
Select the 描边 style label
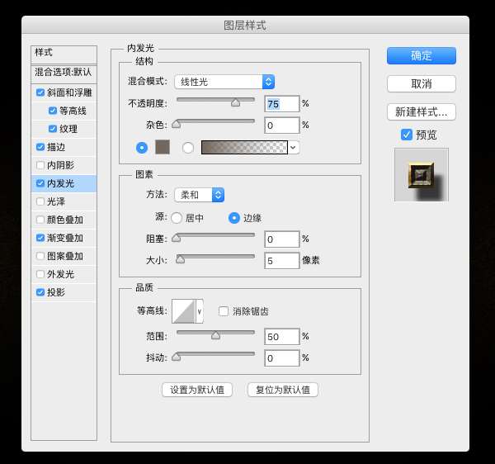[56, 147]
